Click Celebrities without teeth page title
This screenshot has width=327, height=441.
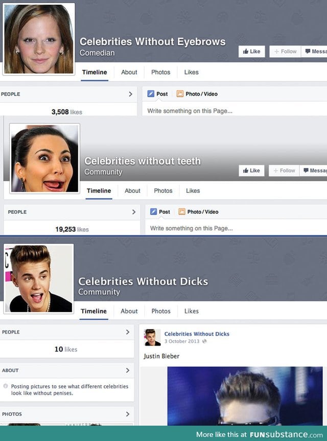coord(143,161)
